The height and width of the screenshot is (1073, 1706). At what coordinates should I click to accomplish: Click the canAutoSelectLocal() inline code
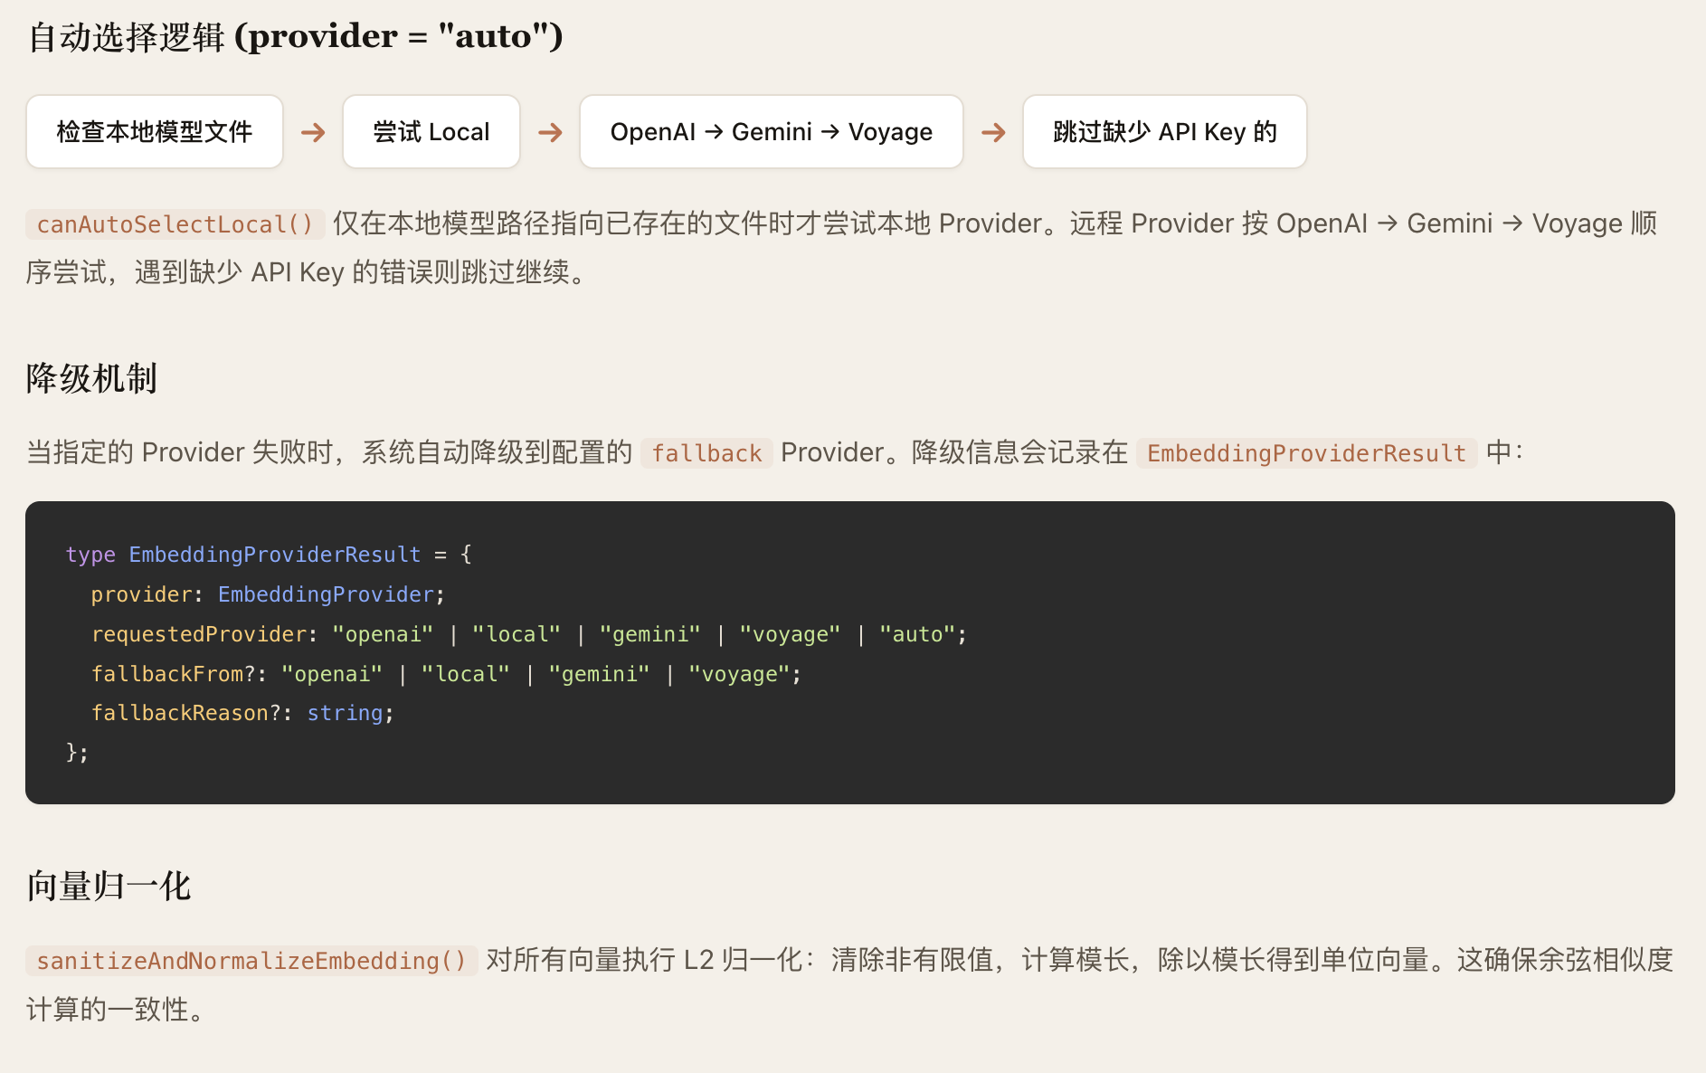coord(175,224)
